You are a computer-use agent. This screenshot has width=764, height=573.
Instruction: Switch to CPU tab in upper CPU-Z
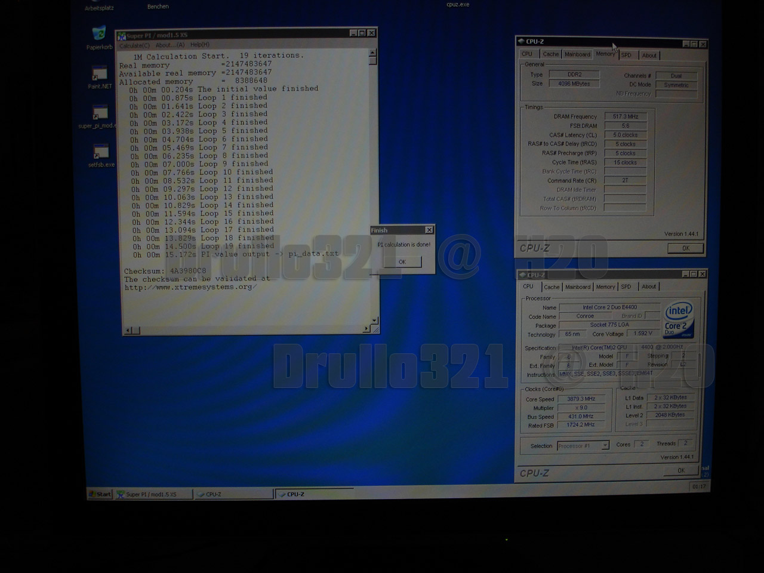(x=527, y=54)
